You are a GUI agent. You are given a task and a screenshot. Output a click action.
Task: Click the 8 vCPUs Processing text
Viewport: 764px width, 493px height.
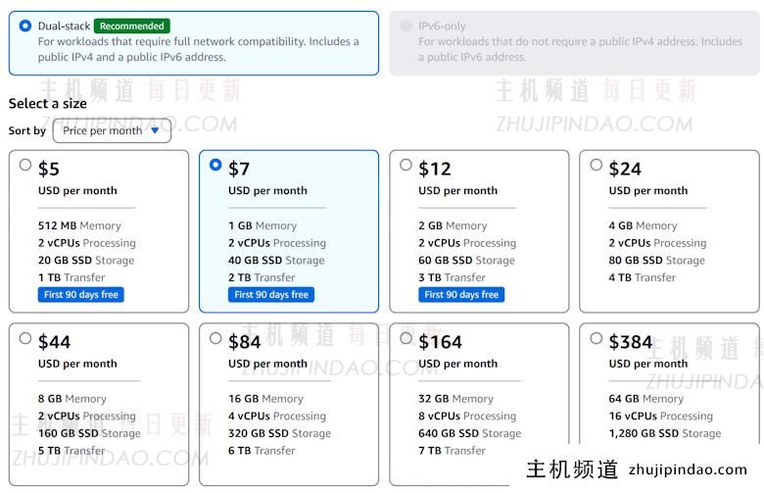467,416
